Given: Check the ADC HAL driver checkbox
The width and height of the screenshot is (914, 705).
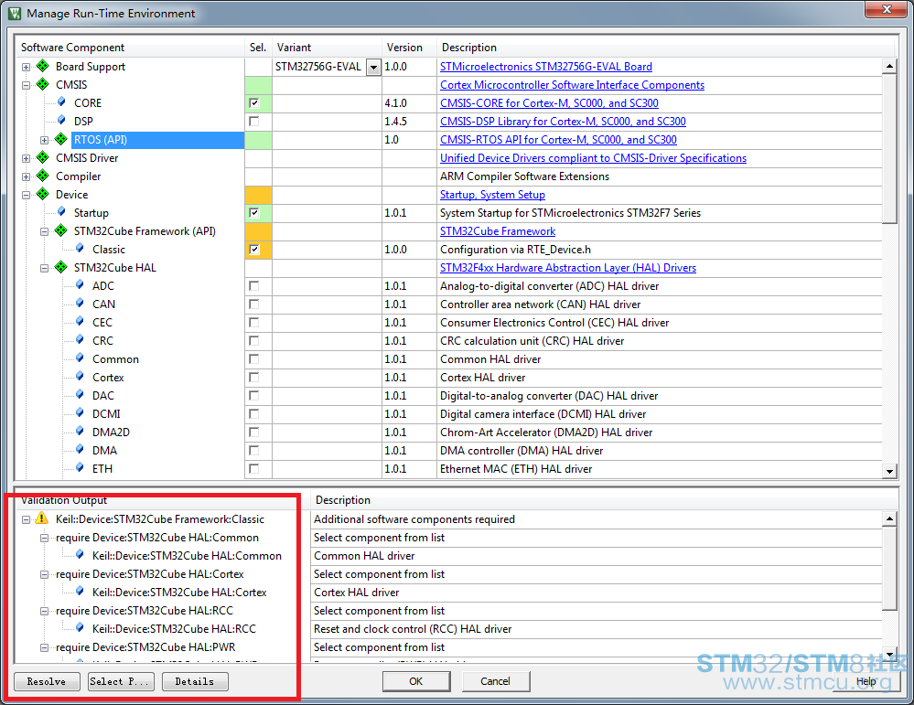Looking at the screenshot, I should point(254,286).
